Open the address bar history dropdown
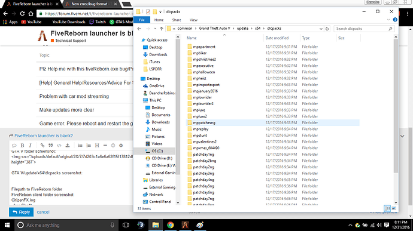Viewport: 413px width, 231px height. pos(321,29)
